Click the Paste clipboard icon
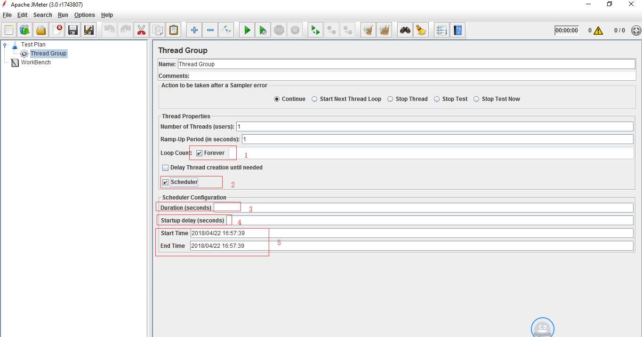The width and height of the screenshot is (642, 337). point(173,31)
